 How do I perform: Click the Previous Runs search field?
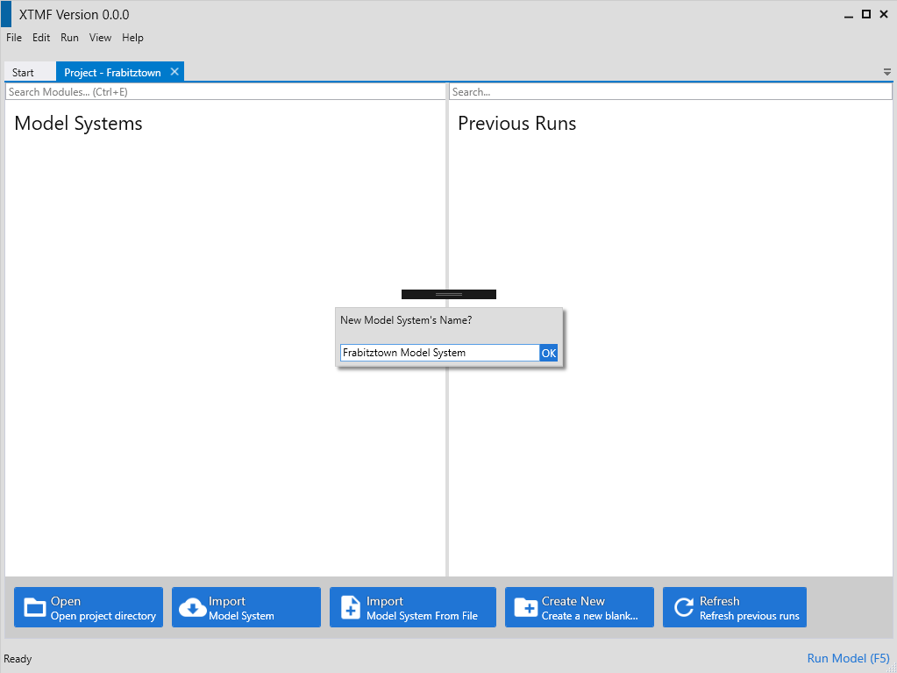coord(670,92)
